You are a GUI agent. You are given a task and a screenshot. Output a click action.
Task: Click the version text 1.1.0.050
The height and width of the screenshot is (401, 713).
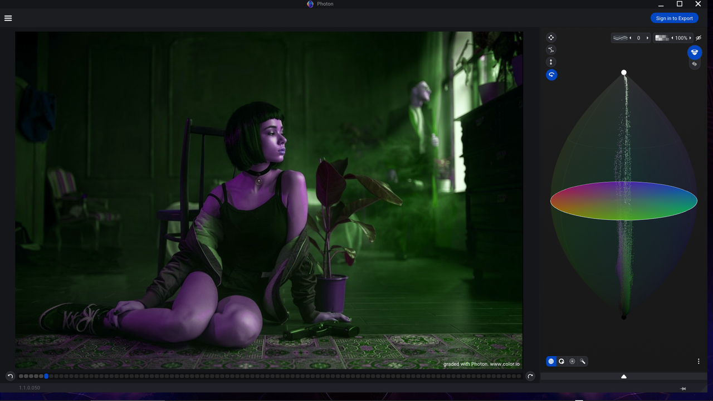(x=30, y=388)
